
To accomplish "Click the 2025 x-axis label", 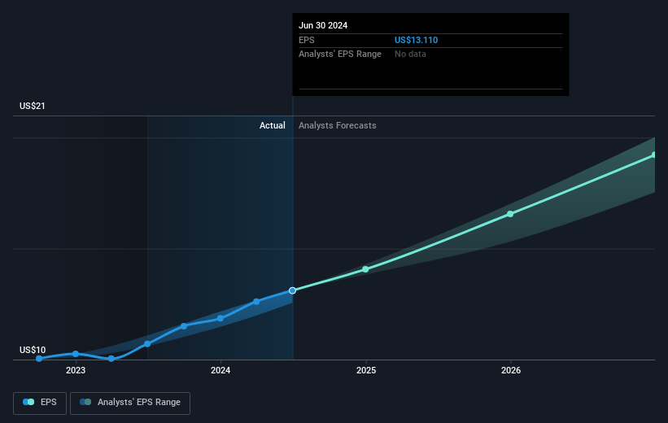I will [366, 371].
